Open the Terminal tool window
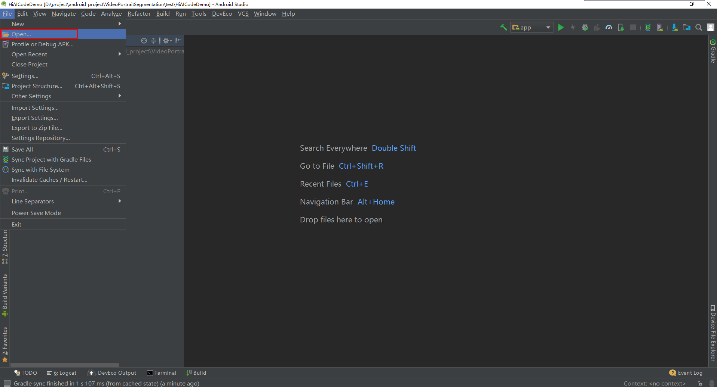The width and height of the screenshot is (717, 387). click(162, 373)
